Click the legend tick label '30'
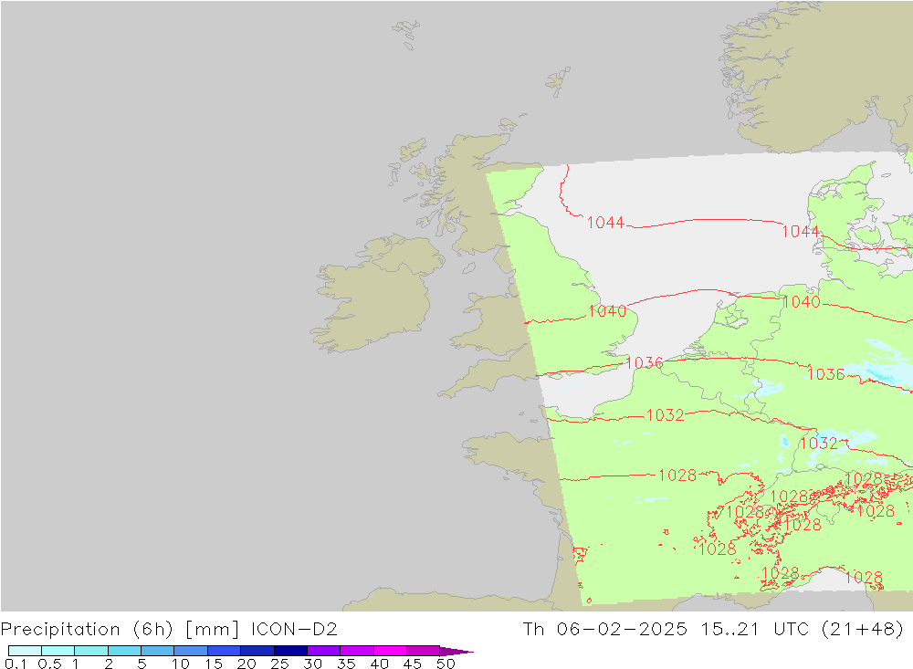Image resolution: width=913 pixels, height=669 pixels. pos(313,664)
